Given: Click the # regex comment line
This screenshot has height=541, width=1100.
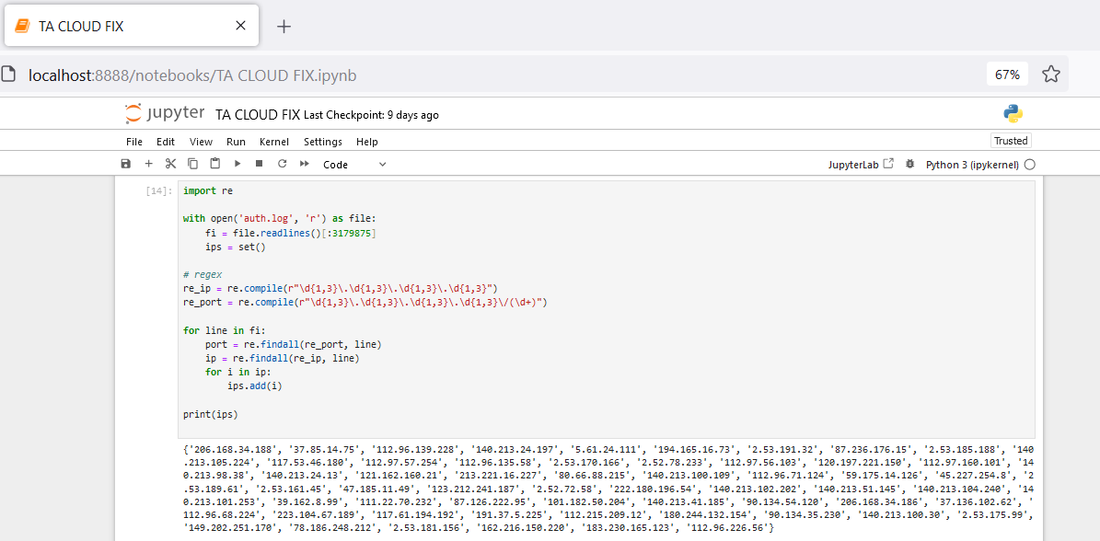Looking at the screenshot, I should pyautogui.click(x=202, y=275).
